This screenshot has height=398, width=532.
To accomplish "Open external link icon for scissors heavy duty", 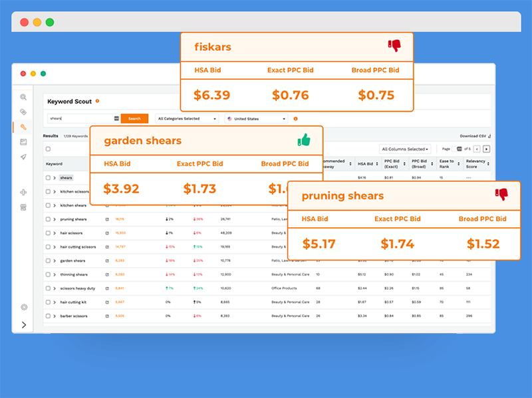I will click(x=107, y=288).
